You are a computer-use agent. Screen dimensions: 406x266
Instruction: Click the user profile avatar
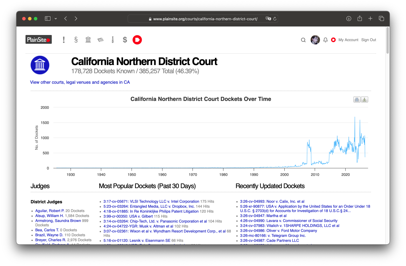tap(315, 40)
